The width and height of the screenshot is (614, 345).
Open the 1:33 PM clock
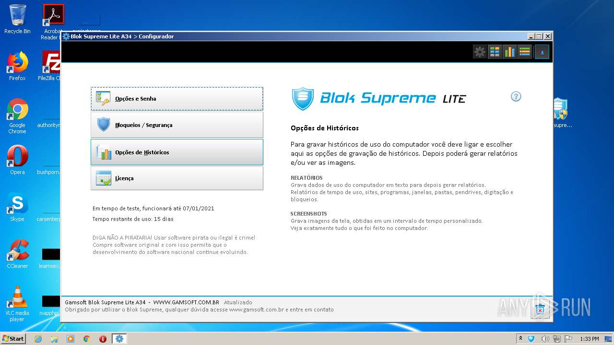coord(590,339)
